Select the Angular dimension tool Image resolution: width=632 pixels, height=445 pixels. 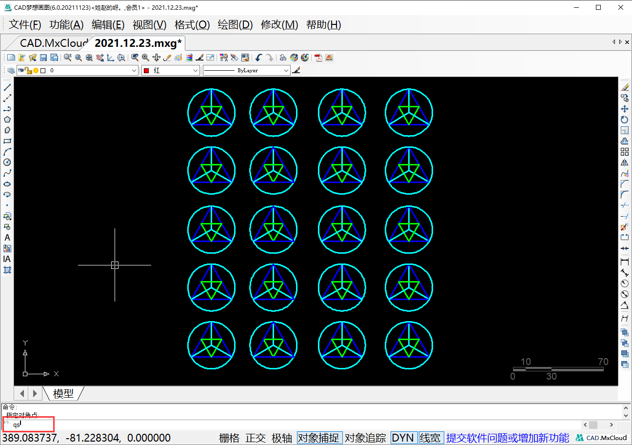click(x=625, y=306)
